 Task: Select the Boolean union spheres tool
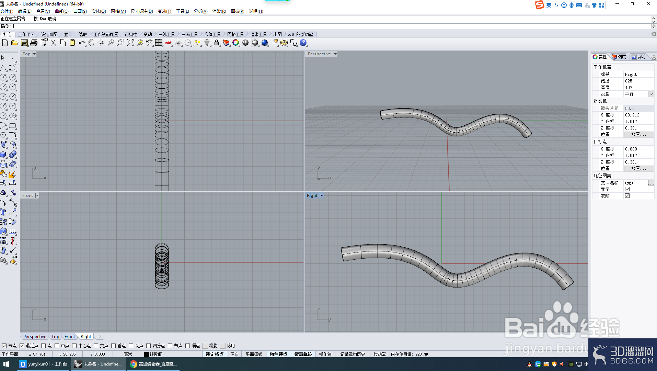click(x=13, y=154)
